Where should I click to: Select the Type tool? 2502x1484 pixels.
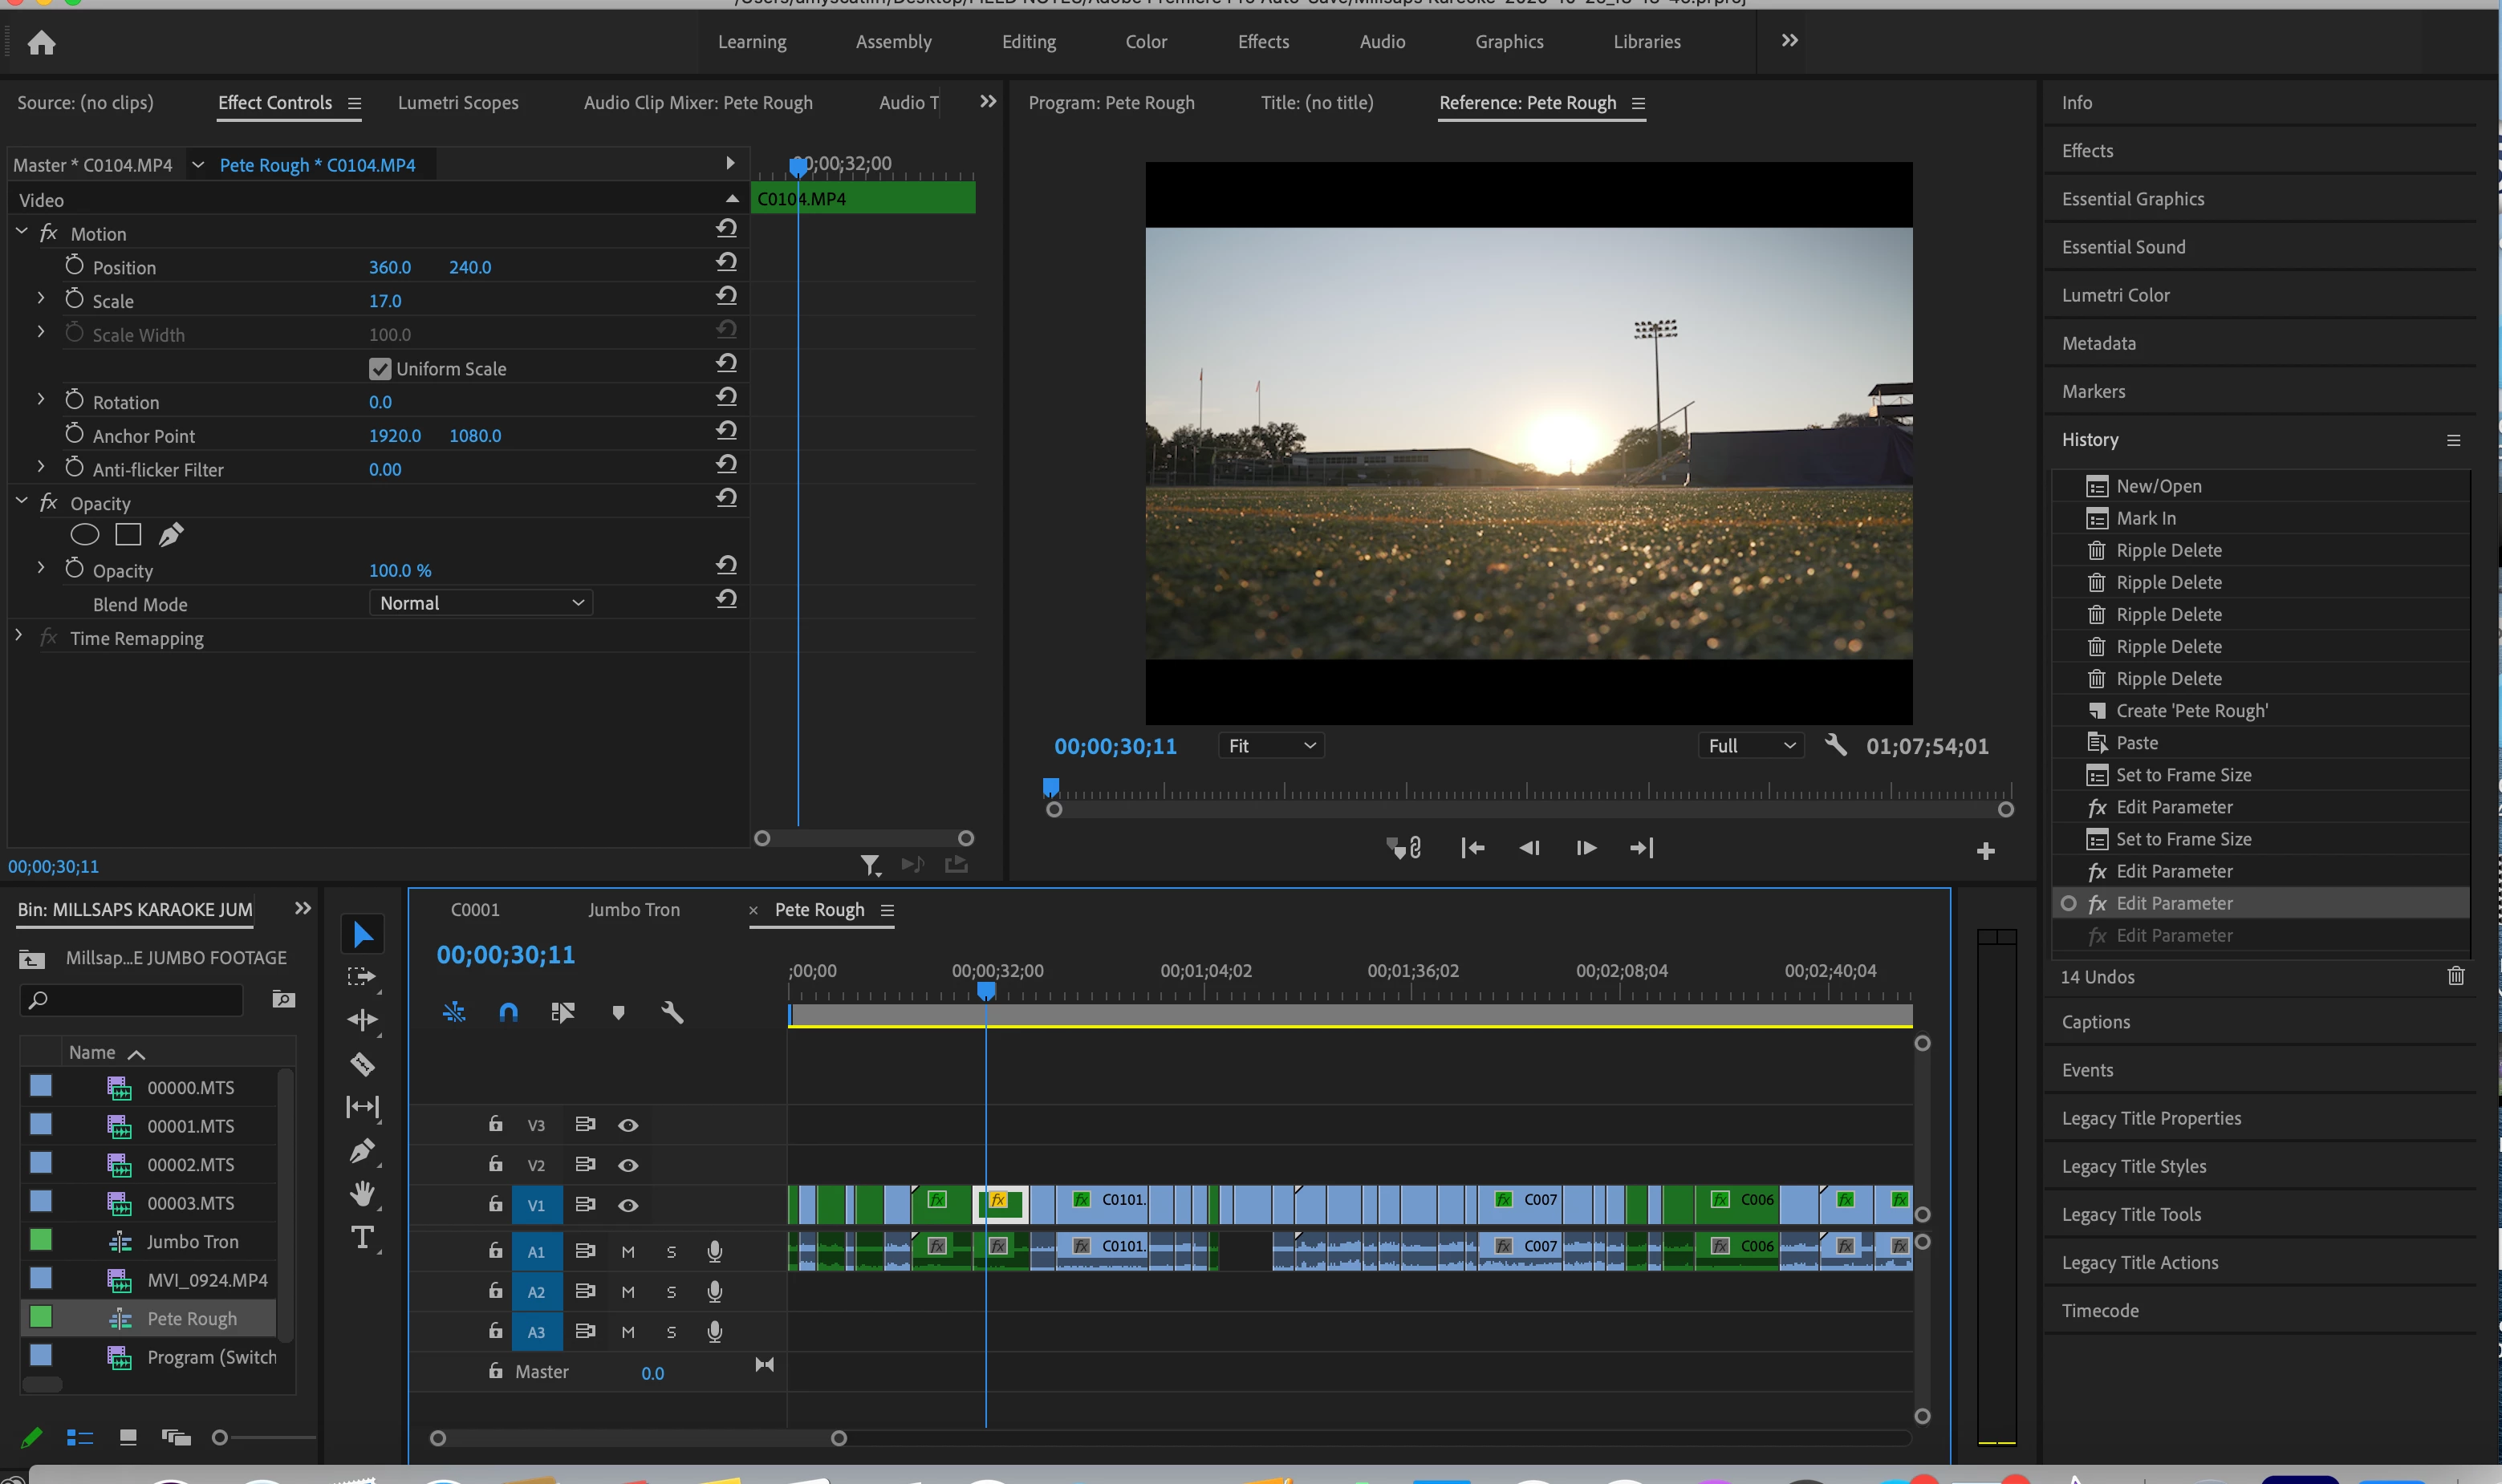click(362, 1238)
